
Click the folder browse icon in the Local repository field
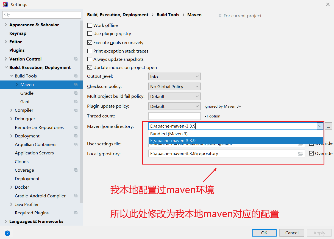tap(300, 154)
